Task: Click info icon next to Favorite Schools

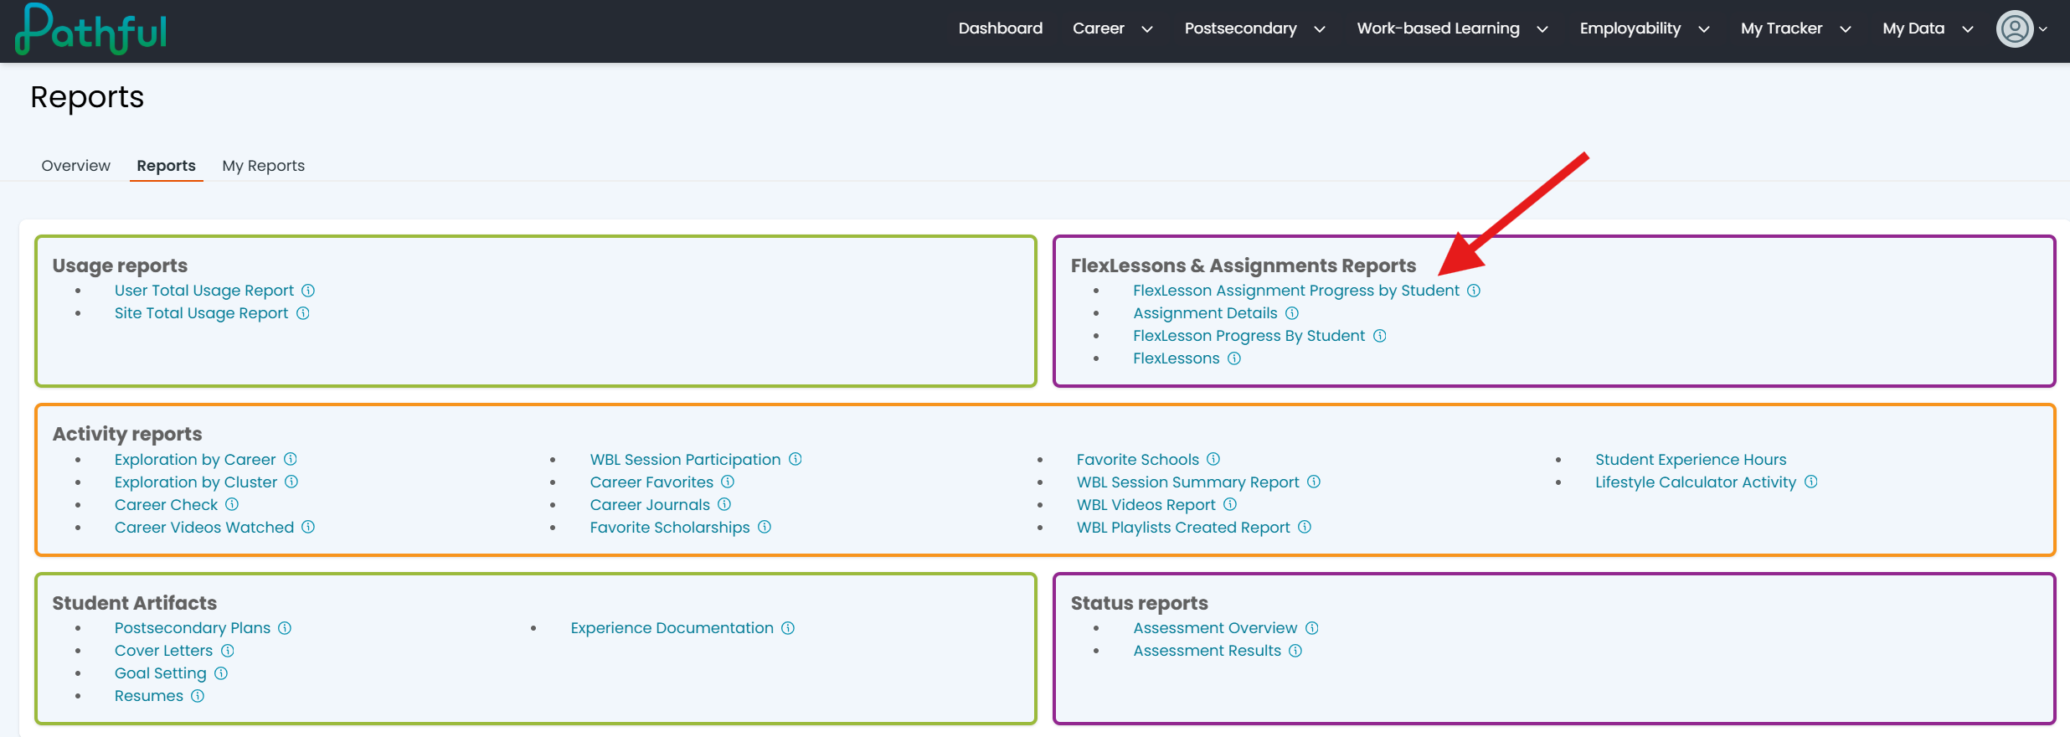Action: click(1213, 459)
